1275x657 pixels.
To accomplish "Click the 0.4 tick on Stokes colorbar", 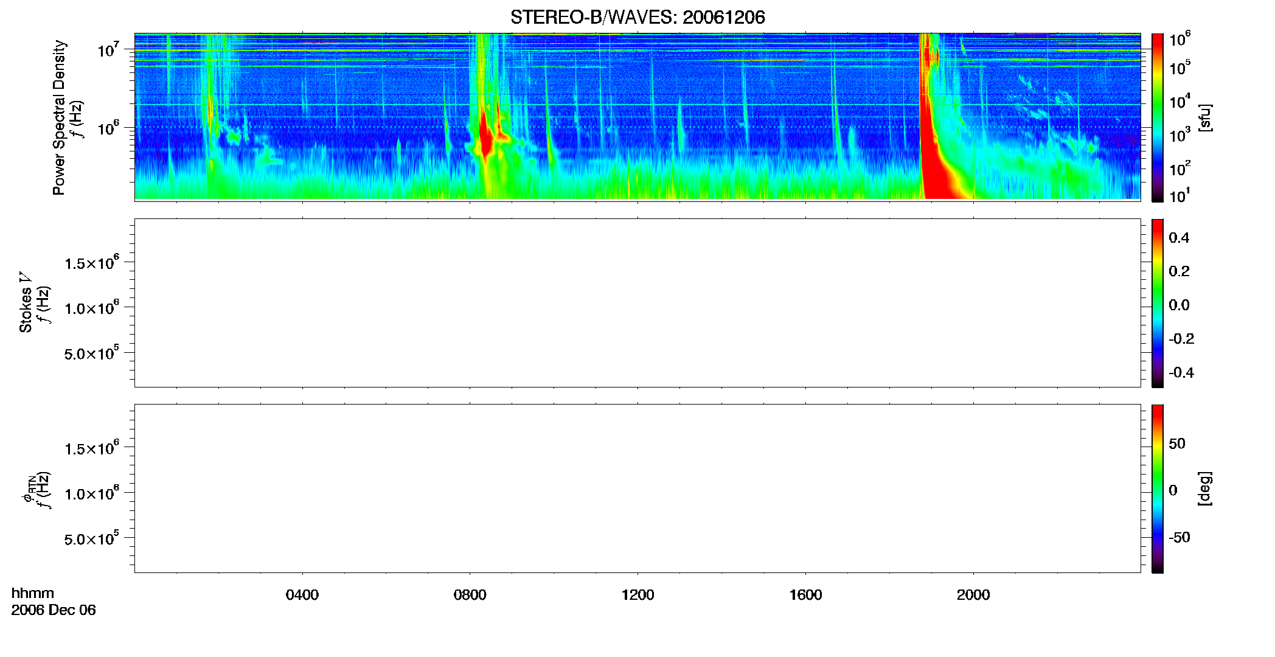I will [1179, 238].
